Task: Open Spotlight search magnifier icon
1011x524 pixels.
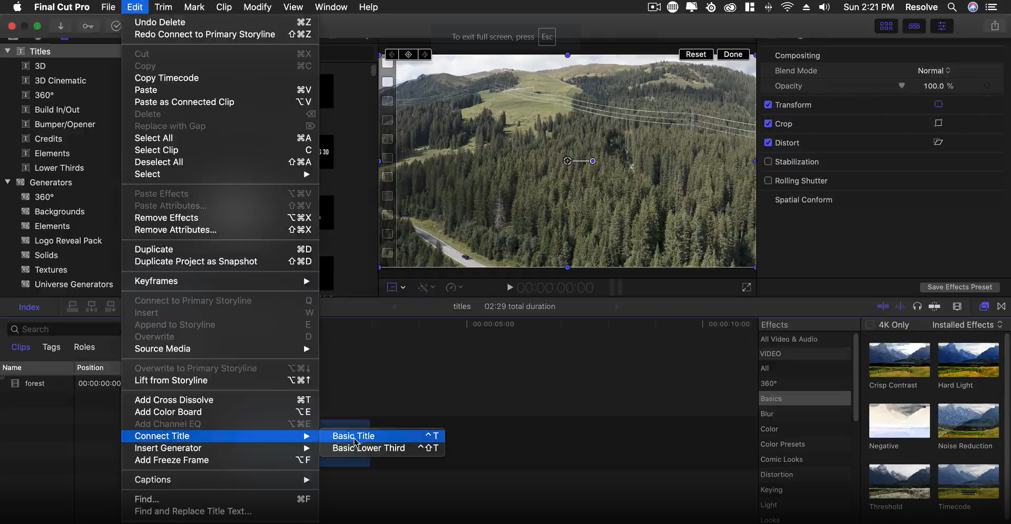Action: click(x=952, y=7)
